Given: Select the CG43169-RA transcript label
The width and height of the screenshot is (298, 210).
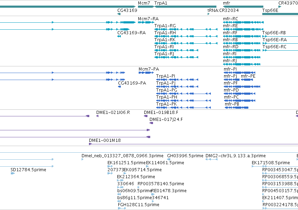Looking at the screenshot, I should click(x=132, y=33).
